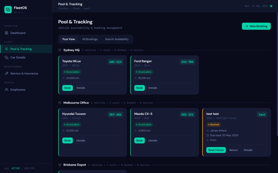Open the Search Availability tab

coord(117,39)
